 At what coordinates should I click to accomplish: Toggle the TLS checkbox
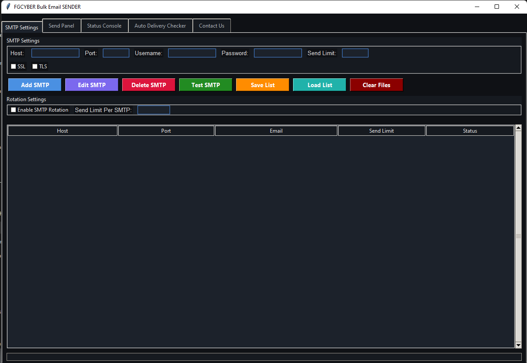35,67
